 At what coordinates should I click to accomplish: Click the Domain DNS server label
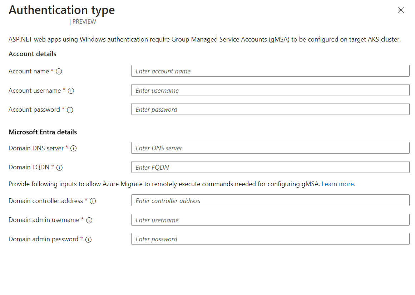[36, 148]
